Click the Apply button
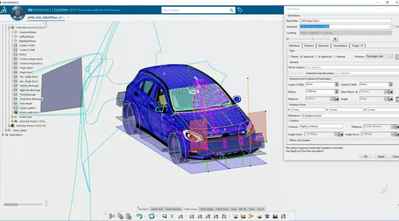The width and height of the screenshot is (399, 221). (x=381, y=156)
